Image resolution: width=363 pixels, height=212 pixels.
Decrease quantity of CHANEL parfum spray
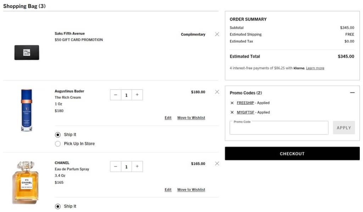(116, 166)
